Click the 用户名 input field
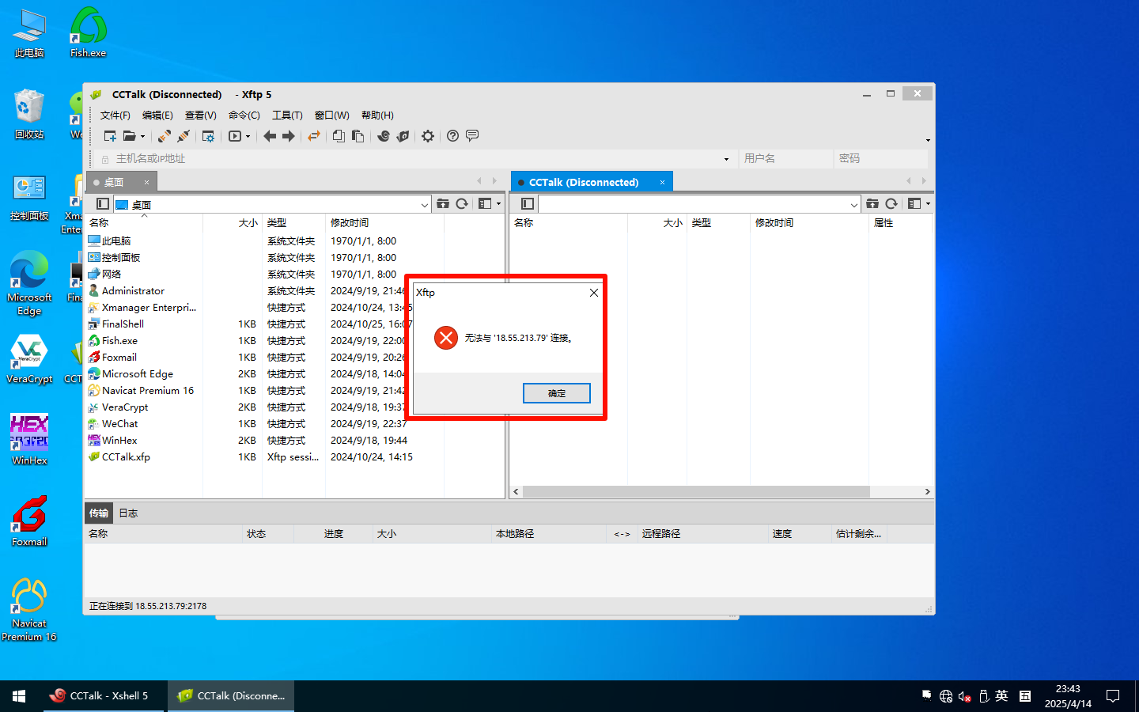Image resolution: width=1139 pixels, height=712 pixels. [x=785, y=158]
